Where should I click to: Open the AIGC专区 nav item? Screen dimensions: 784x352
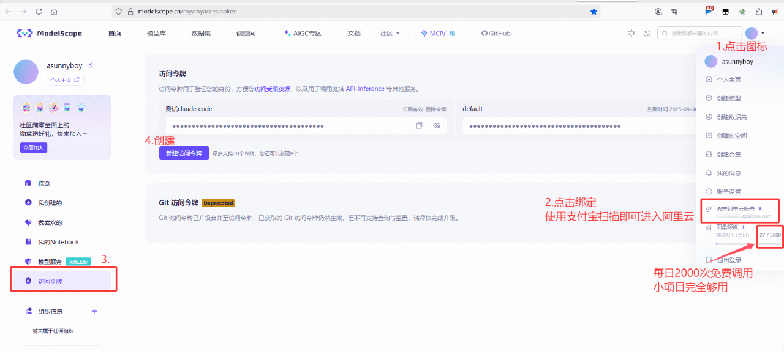(303, 34)
